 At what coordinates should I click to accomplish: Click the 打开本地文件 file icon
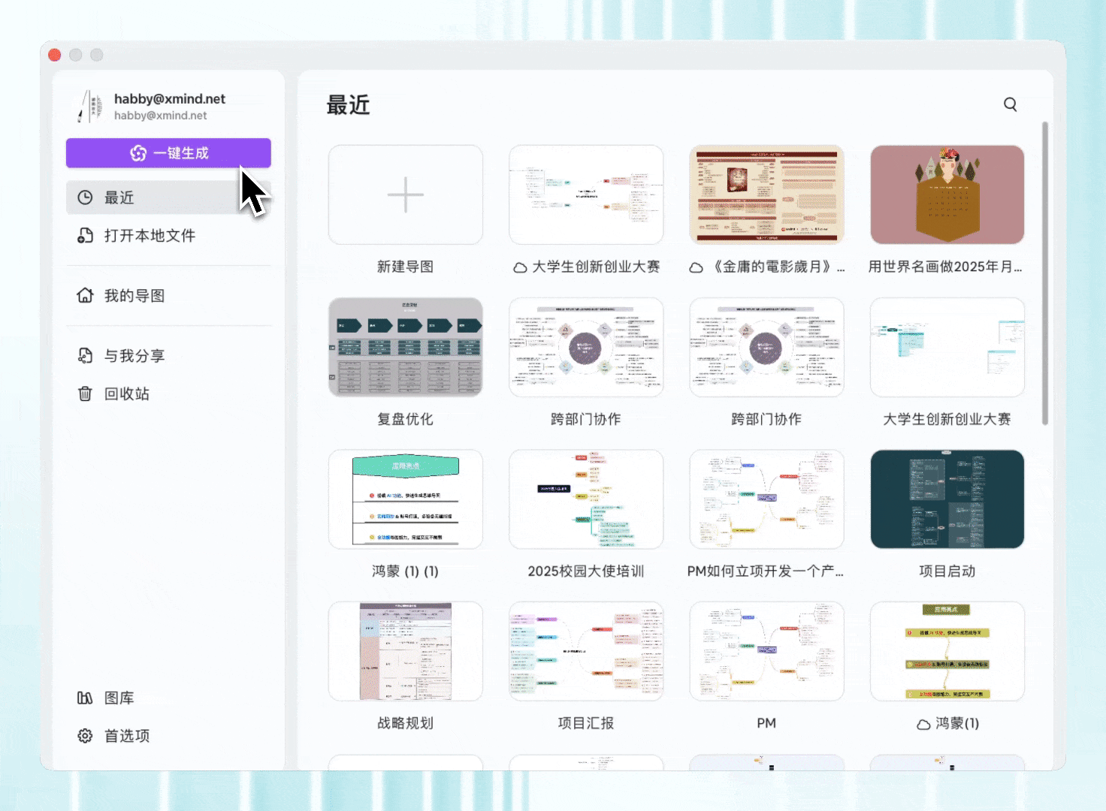pyautogui.click(x=85, y=235)
